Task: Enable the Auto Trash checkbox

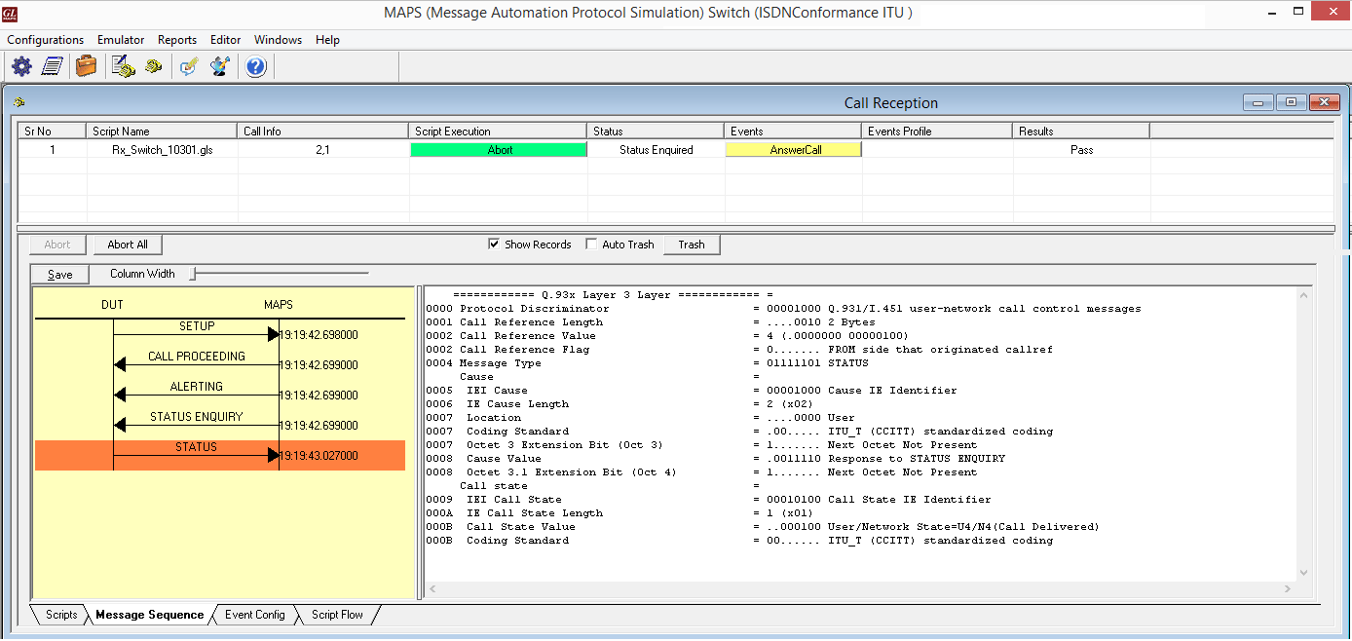Action: pyautogui.click(x=591, y=245)
